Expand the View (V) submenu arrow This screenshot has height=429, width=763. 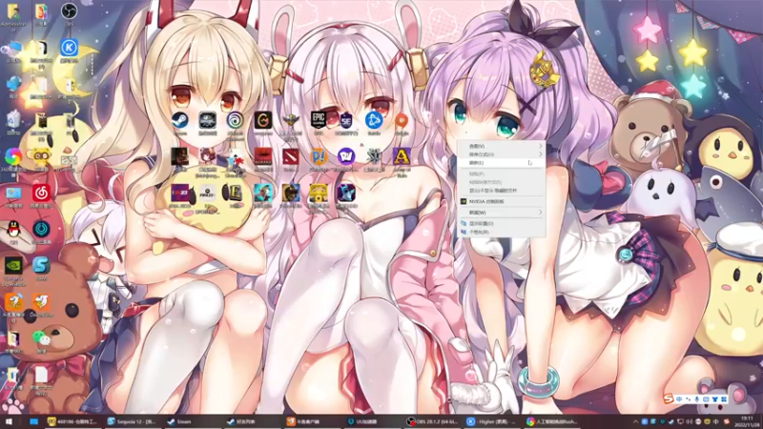coord(540,146)
